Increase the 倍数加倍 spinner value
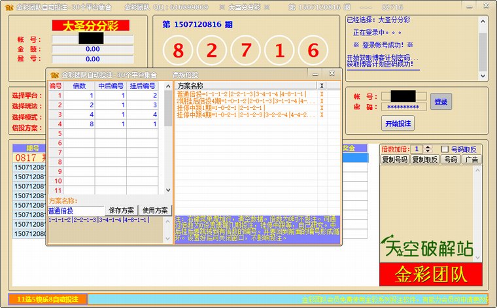The width and height of the screenshot is (497, 308). 428,146
